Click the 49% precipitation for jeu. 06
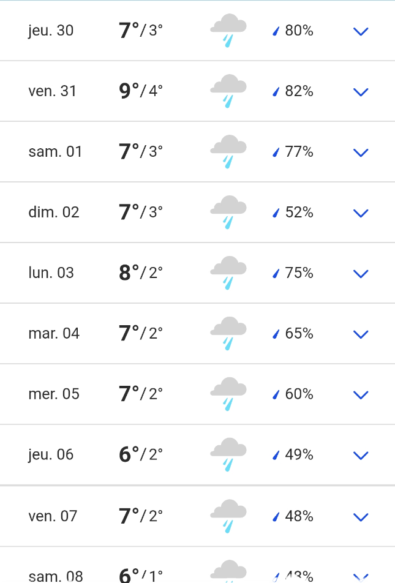Image resolution: width=395 pixels, height=583 pixels. 299,455
